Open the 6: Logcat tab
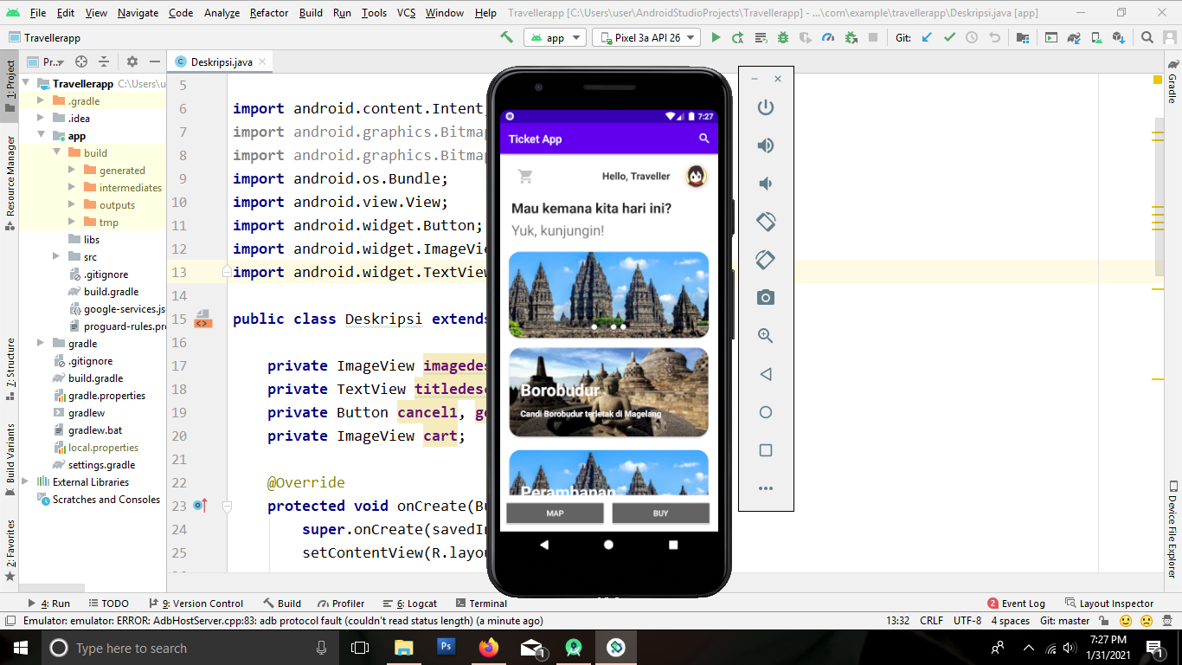Viewport: 1182px width, 665px height. pos(411,604)
